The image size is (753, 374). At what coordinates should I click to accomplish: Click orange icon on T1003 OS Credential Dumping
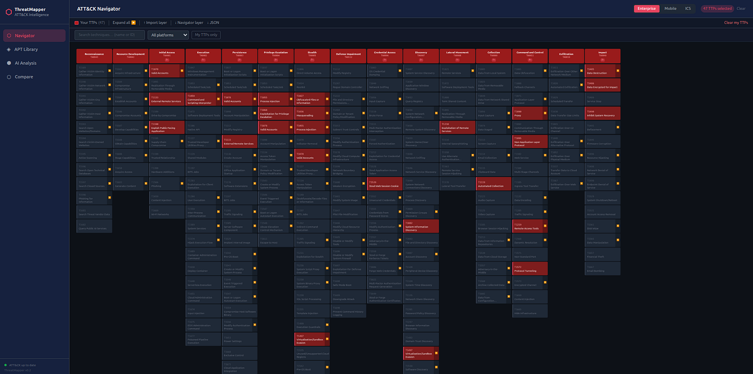(401, 70)
